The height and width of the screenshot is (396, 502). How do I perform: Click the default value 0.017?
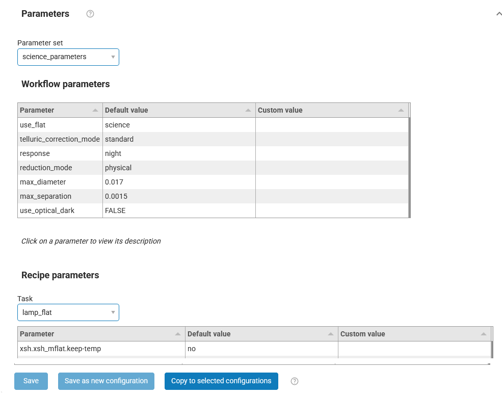coord(114,182)
